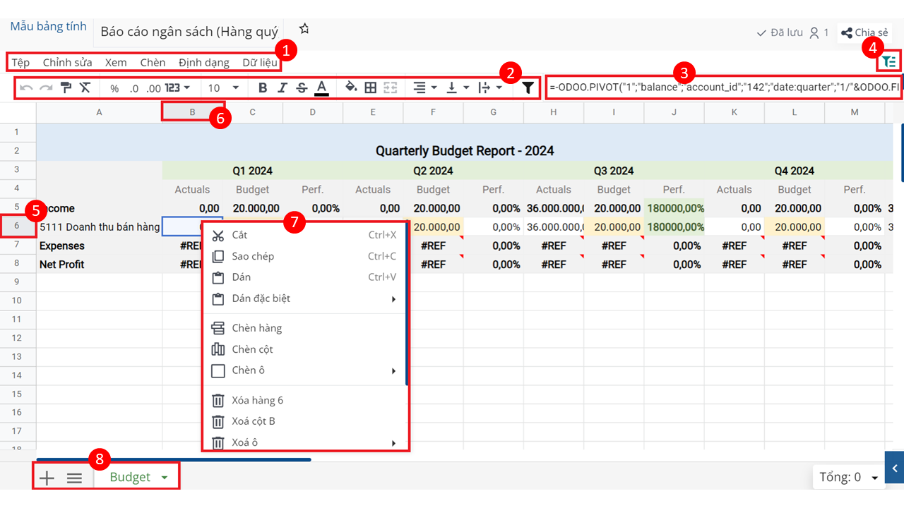Open the 123 number format dropdown
The height and width of the screenshot is (508, 904).
tap(177, 87)
